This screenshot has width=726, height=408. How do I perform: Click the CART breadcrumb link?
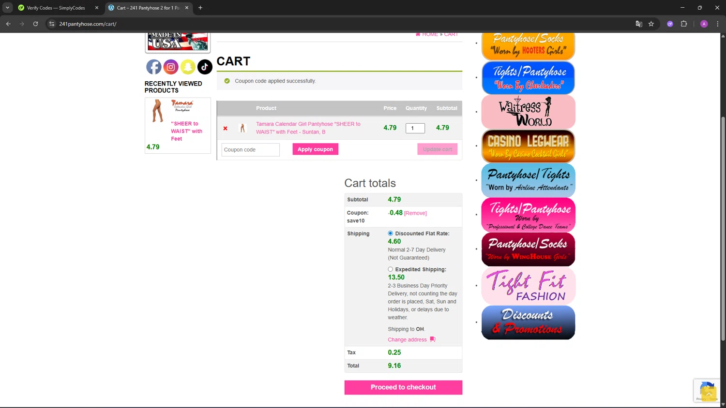click(451, 34)
